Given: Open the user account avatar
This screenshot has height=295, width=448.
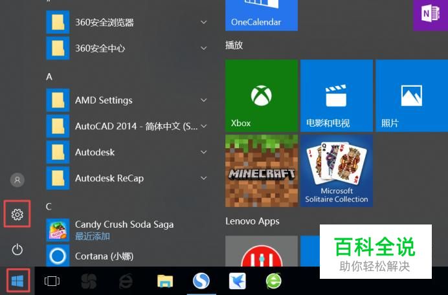Looking at the screenshot, I should [17, 180].
